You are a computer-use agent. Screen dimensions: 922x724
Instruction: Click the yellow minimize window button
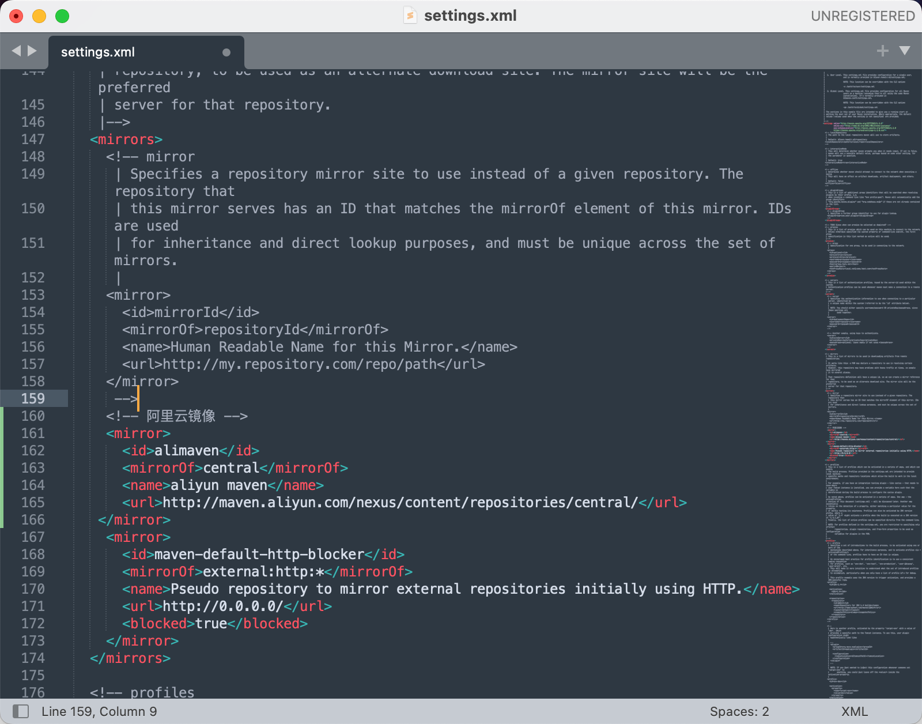(x=39, y=16)
